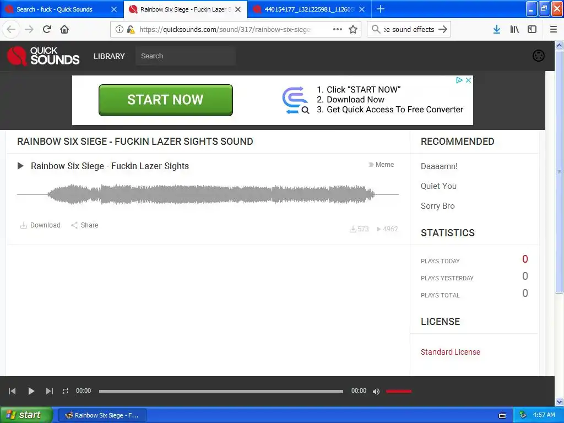Close the Rainbow Six Siege tab
The height and width of the screenshot is (423, 564).
[x=238, y=9]
